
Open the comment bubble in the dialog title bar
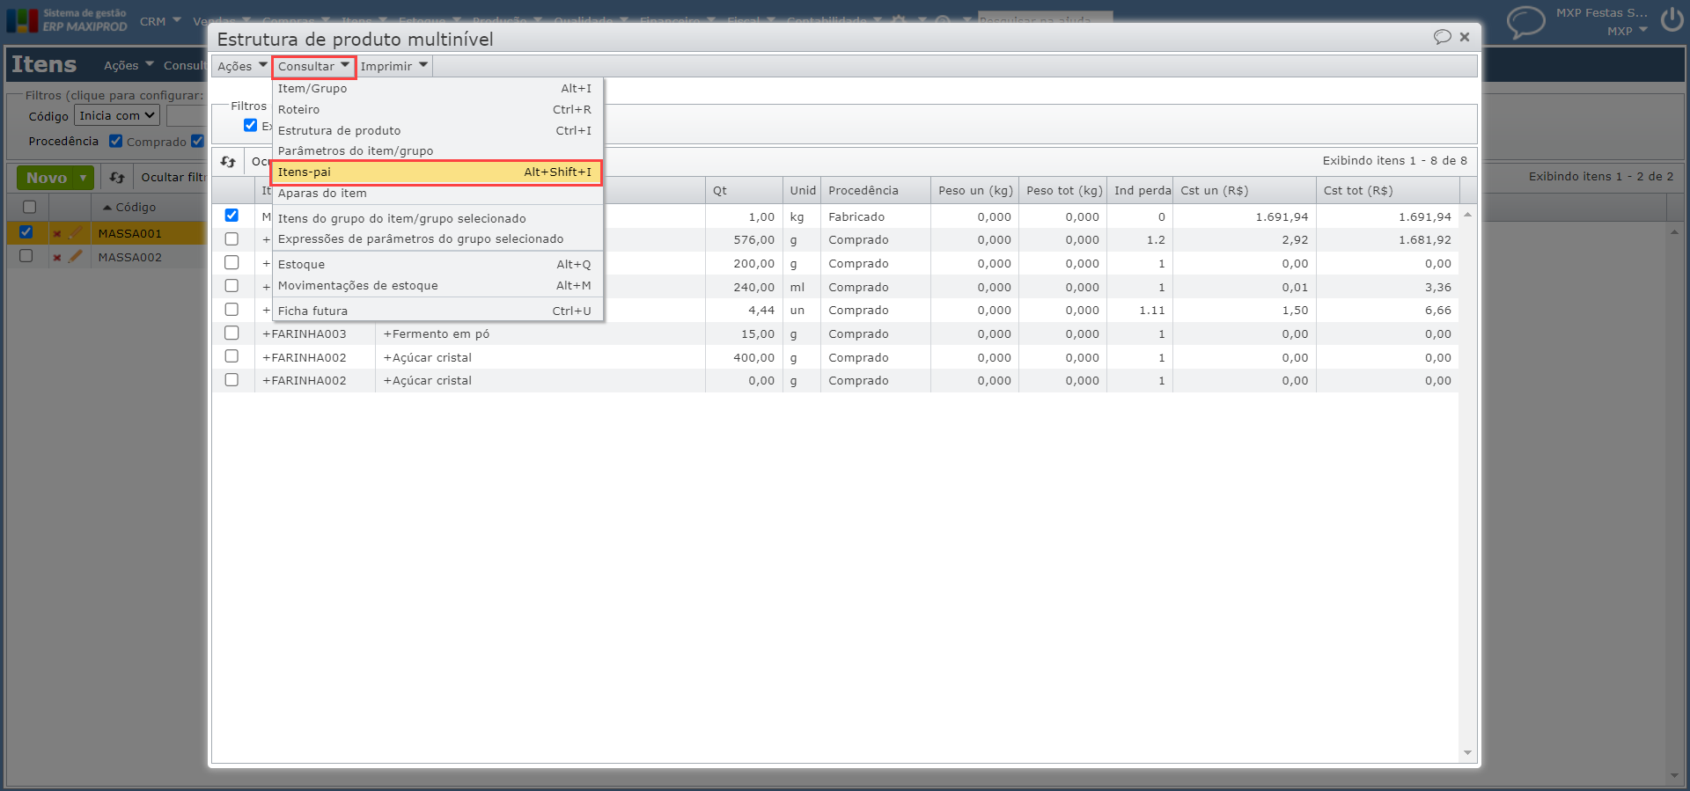pyautogui.click(x=1442, y=37)
